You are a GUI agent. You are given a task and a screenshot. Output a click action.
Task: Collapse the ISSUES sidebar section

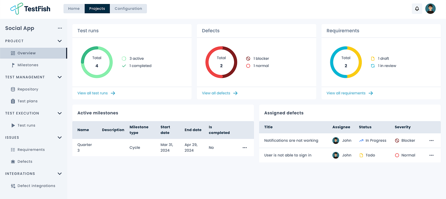[x=60, y=138]
